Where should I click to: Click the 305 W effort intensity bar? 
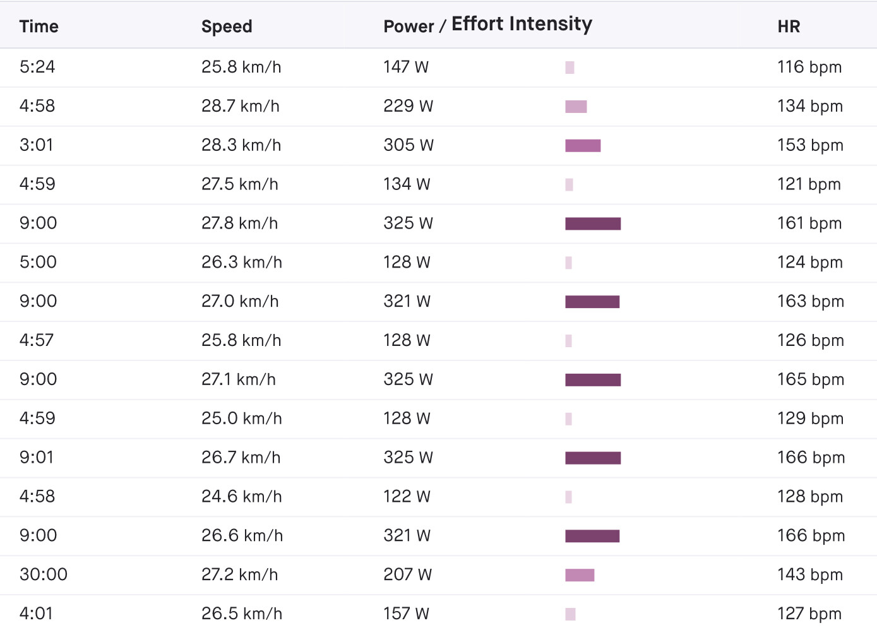click(583, 146)
